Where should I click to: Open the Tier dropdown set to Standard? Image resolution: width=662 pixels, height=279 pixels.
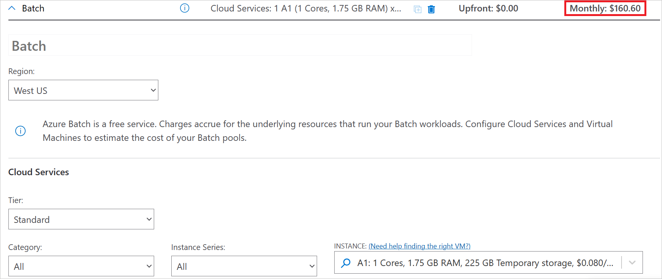pyautogui.click(x=81, y=219)
